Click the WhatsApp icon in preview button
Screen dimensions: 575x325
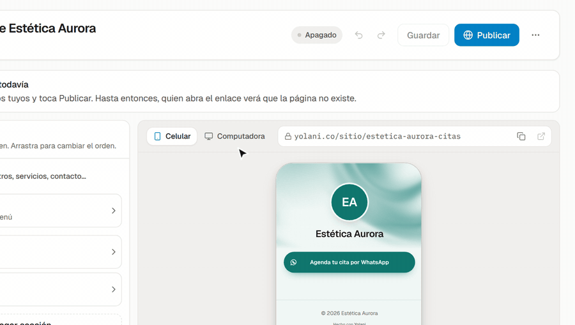click(x=293, y=262)
